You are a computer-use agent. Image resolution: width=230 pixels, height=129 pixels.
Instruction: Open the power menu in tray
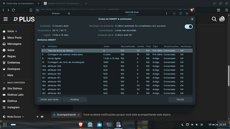click(x=202, y=125)
